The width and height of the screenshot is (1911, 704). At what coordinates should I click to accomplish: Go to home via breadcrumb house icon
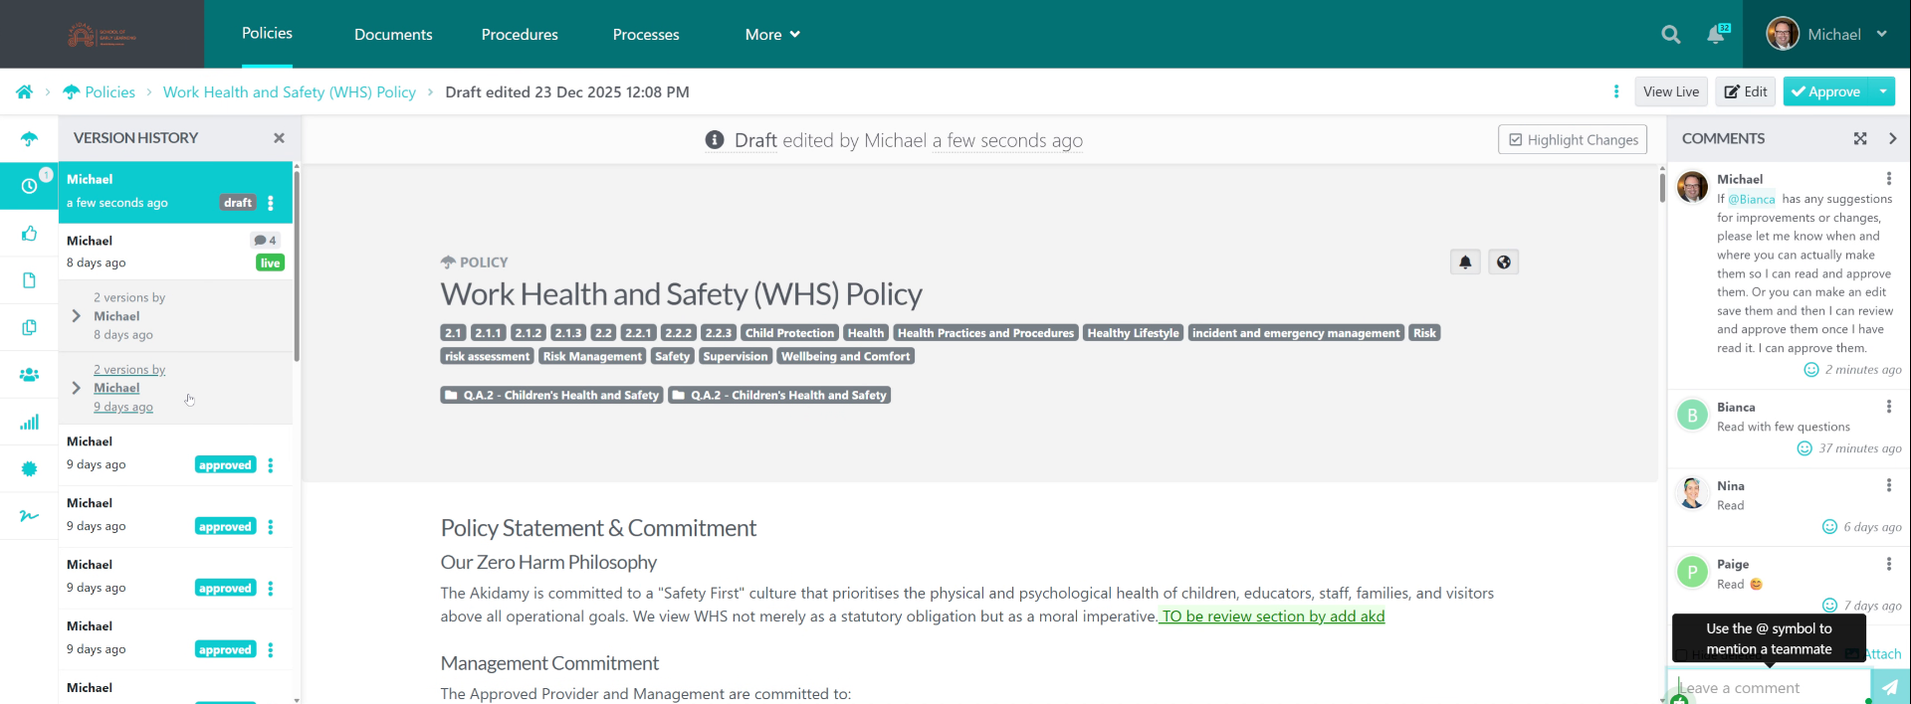24,91
